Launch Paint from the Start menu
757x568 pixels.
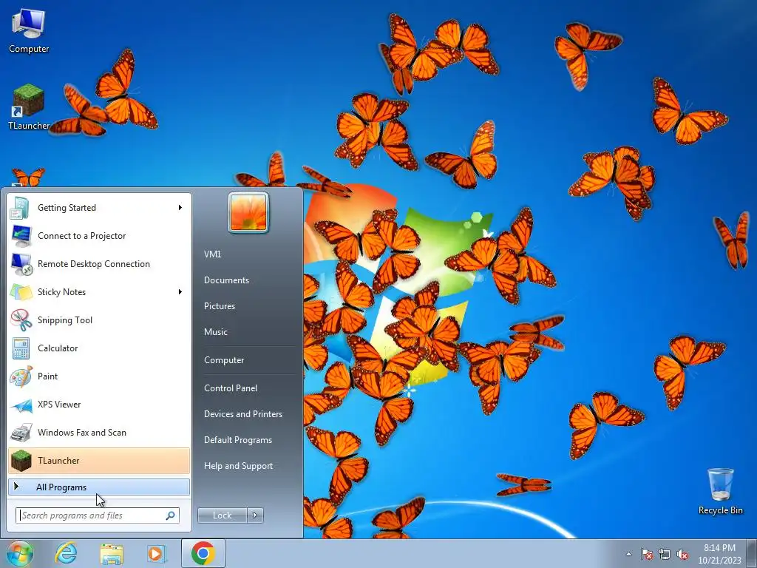99,376
